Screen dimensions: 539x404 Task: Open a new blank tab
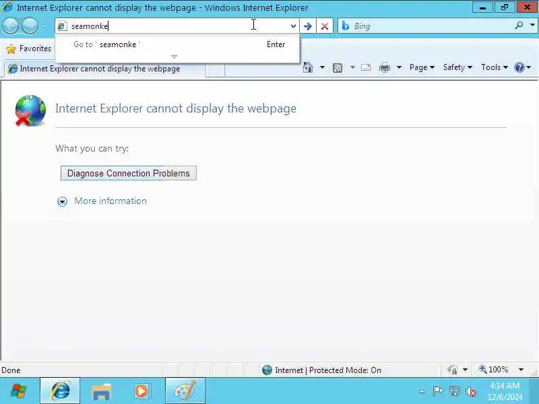coord(215,70)
